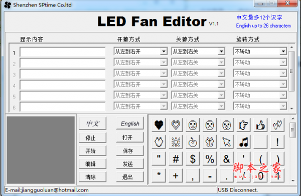Image resolution: width=301 pixels, height=196 pixels.
Task: Insert the plus + symbol
Action: (176, 175)
